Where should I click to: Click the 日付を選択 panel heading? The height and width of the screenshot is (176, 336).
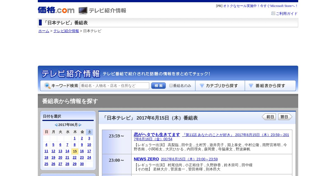pyautogui.click(x=52, y=116)
